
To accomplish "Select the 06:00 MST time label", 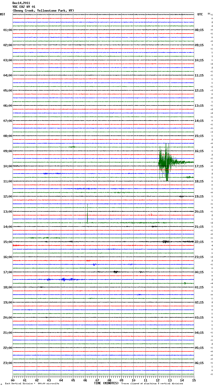I will click(x=8, y=106).
